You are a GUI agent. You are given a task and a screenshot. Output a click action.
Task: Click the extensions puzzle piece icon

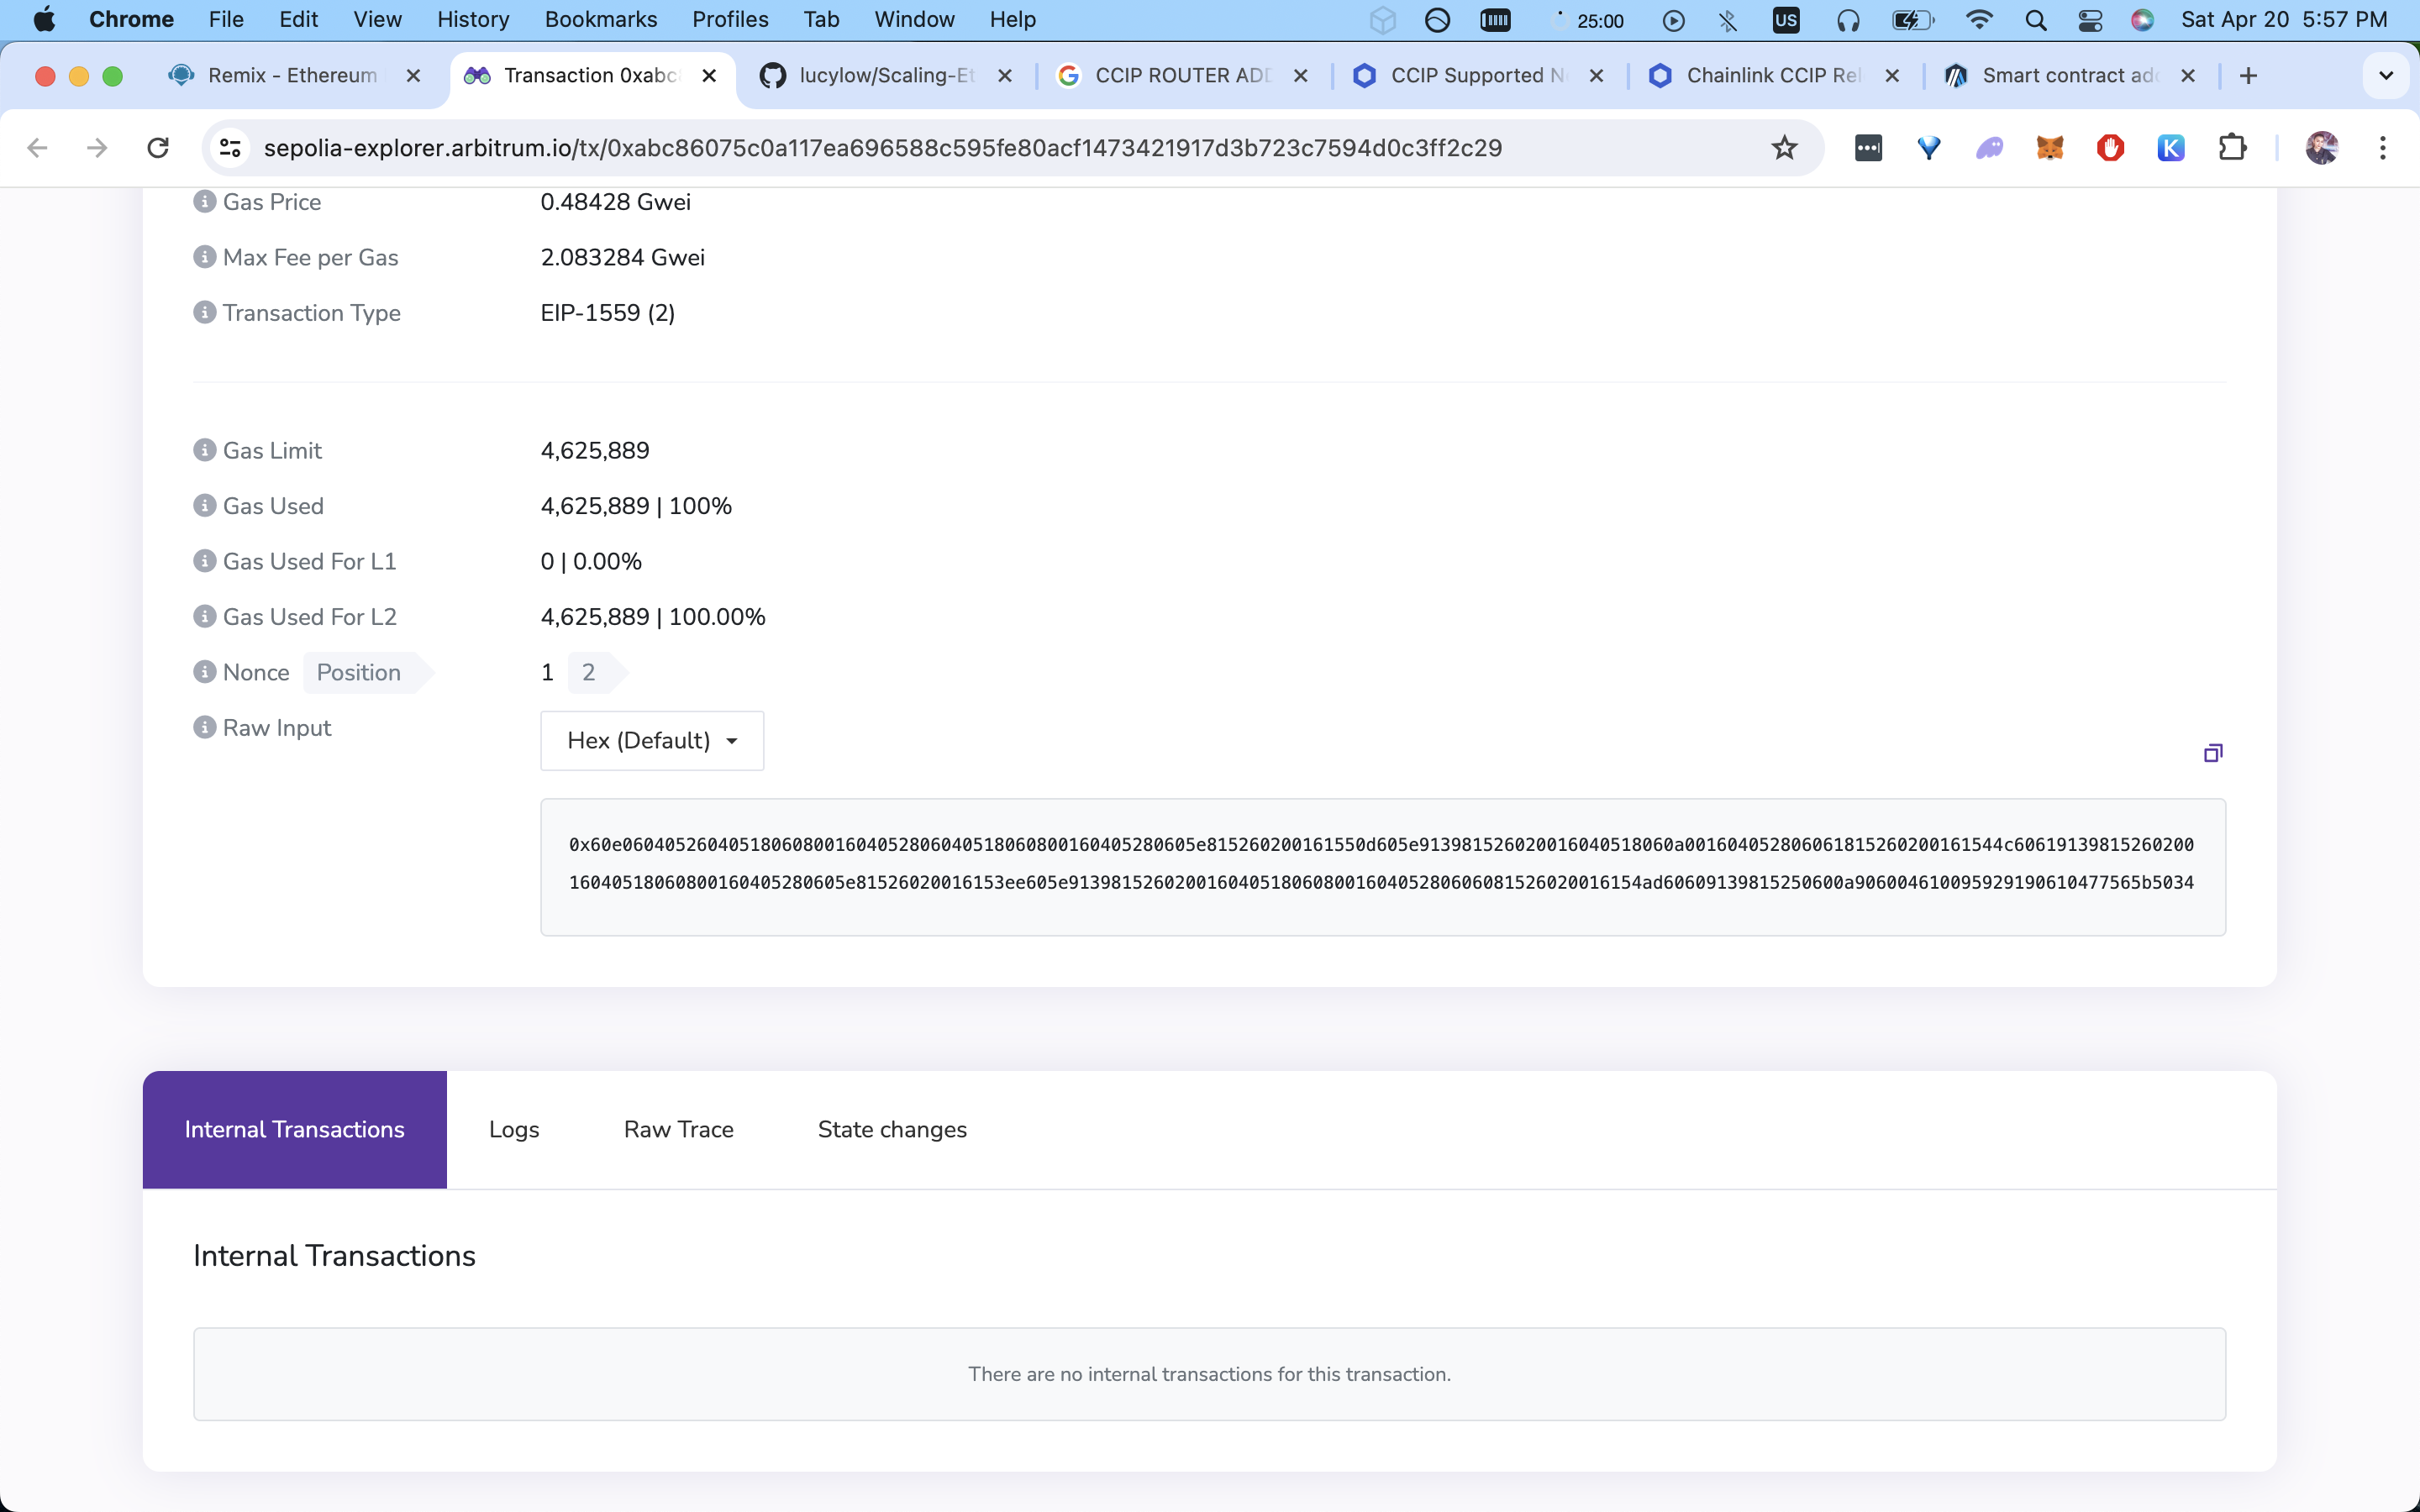pos(2230,148)
